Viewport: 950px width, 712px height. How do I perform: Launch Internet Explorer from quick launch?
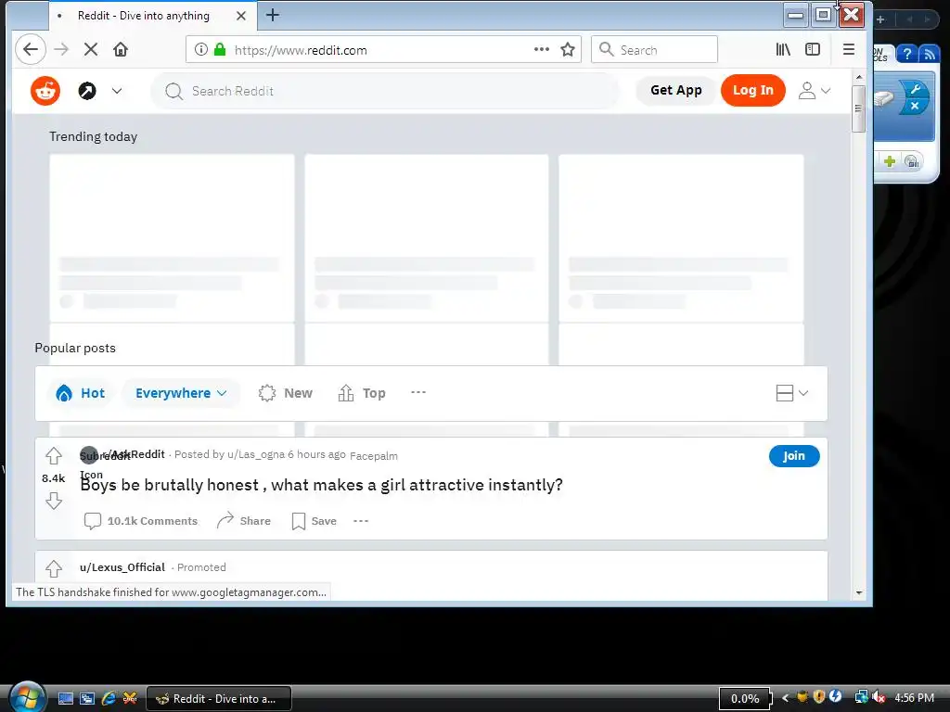point(109,699)
